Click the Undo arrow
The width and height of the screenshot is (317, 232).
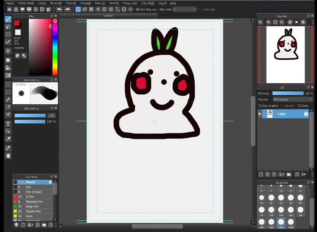59,9
